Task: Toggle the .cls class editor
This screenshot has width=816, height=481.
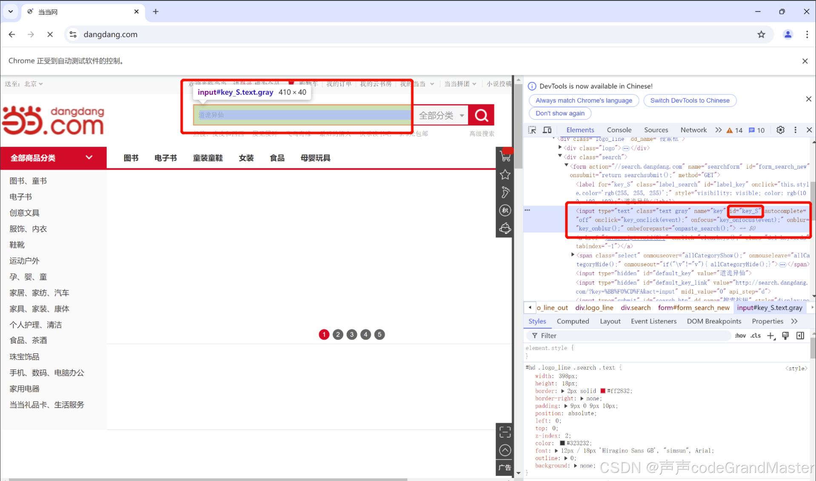Action: 756,336
